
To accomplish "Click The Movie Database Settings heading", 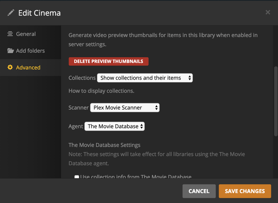I will pyautogui.click(x=105, y=145).
